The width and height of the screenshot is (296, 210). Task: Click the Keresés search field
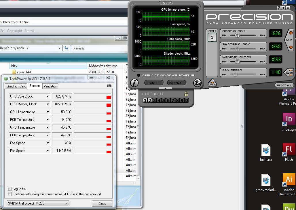[x=100, y=48]
